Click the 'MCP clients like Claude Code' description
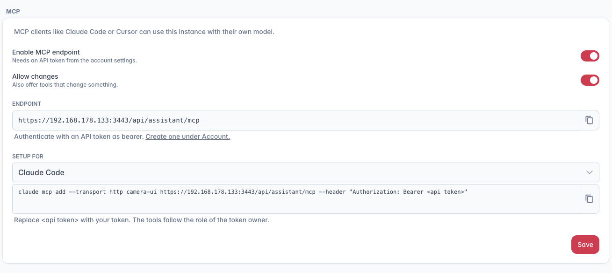Image resolution: width=612 pixels, height=273 pixels. (144, 32)
